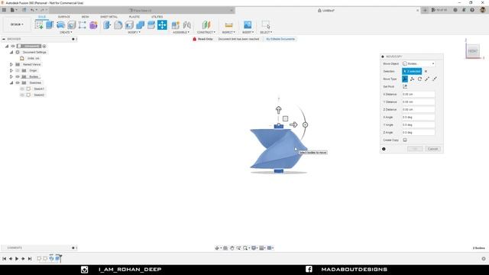Choose Free Move type in Move dialog
Screen dimensions: 489x275
[405, 79]
